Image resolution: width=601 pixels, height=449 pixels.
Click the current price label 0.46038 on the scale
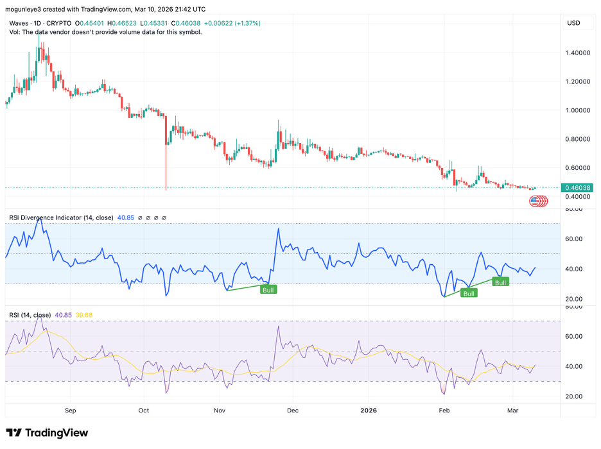576,188
